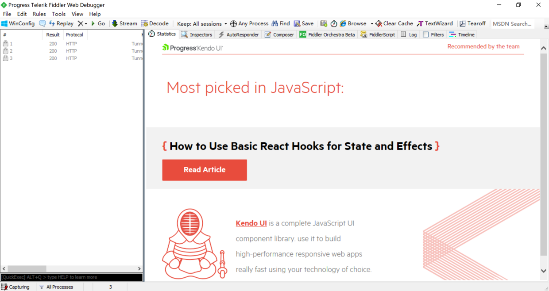Open the Tools menu
The width and height of the screenshot is (549, 291).
(59, 14)
